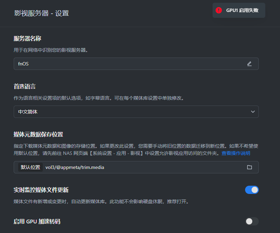This screenshot has width=280, height=233.
Task: Click the 媒体元数据保存位置 heading
Action: pos(38,134)
